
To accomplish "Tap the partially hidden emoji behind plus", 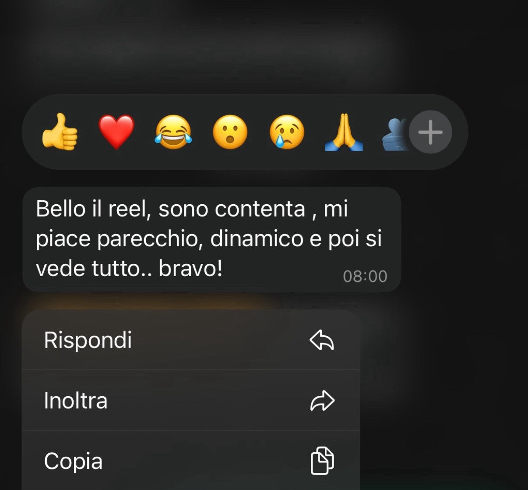I will 394,135.
